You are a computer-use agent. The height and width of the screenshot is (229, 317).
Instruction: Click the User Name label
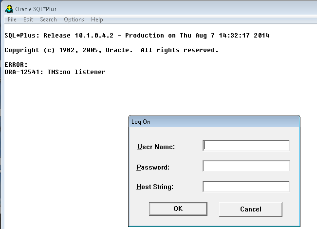click(156, 147)
